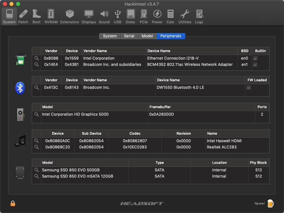Viewport: 284px width, 213px height.
Task: Click vendor ID 0x14E4 cell
Action: coord(51,65)
